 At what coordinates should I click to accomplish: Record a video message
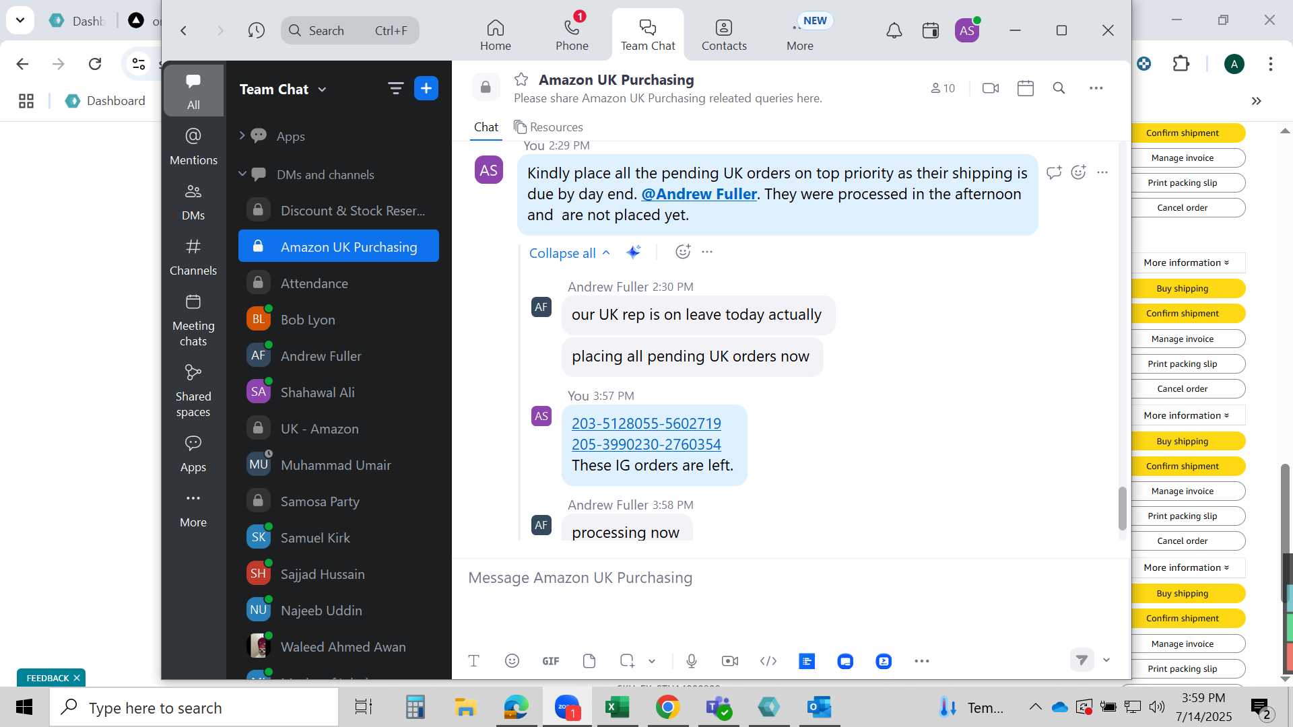point(730,661)
